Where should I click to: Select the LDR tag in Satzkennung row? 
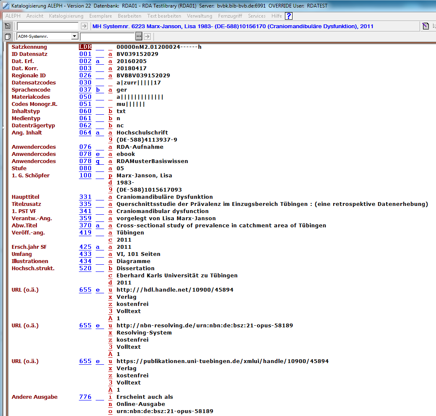[85, 47]
